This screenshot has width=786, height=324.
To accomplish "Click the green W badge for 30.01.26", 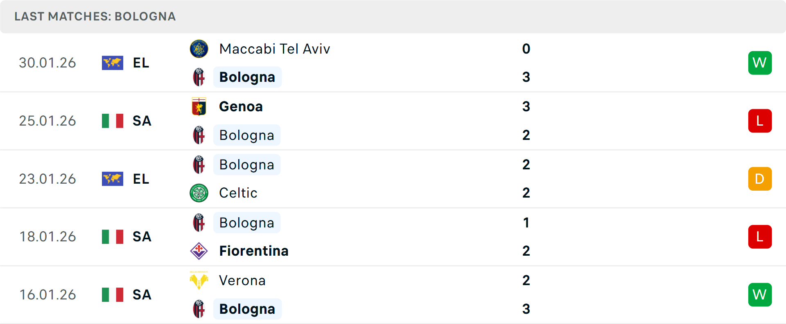I will (760, 63).
